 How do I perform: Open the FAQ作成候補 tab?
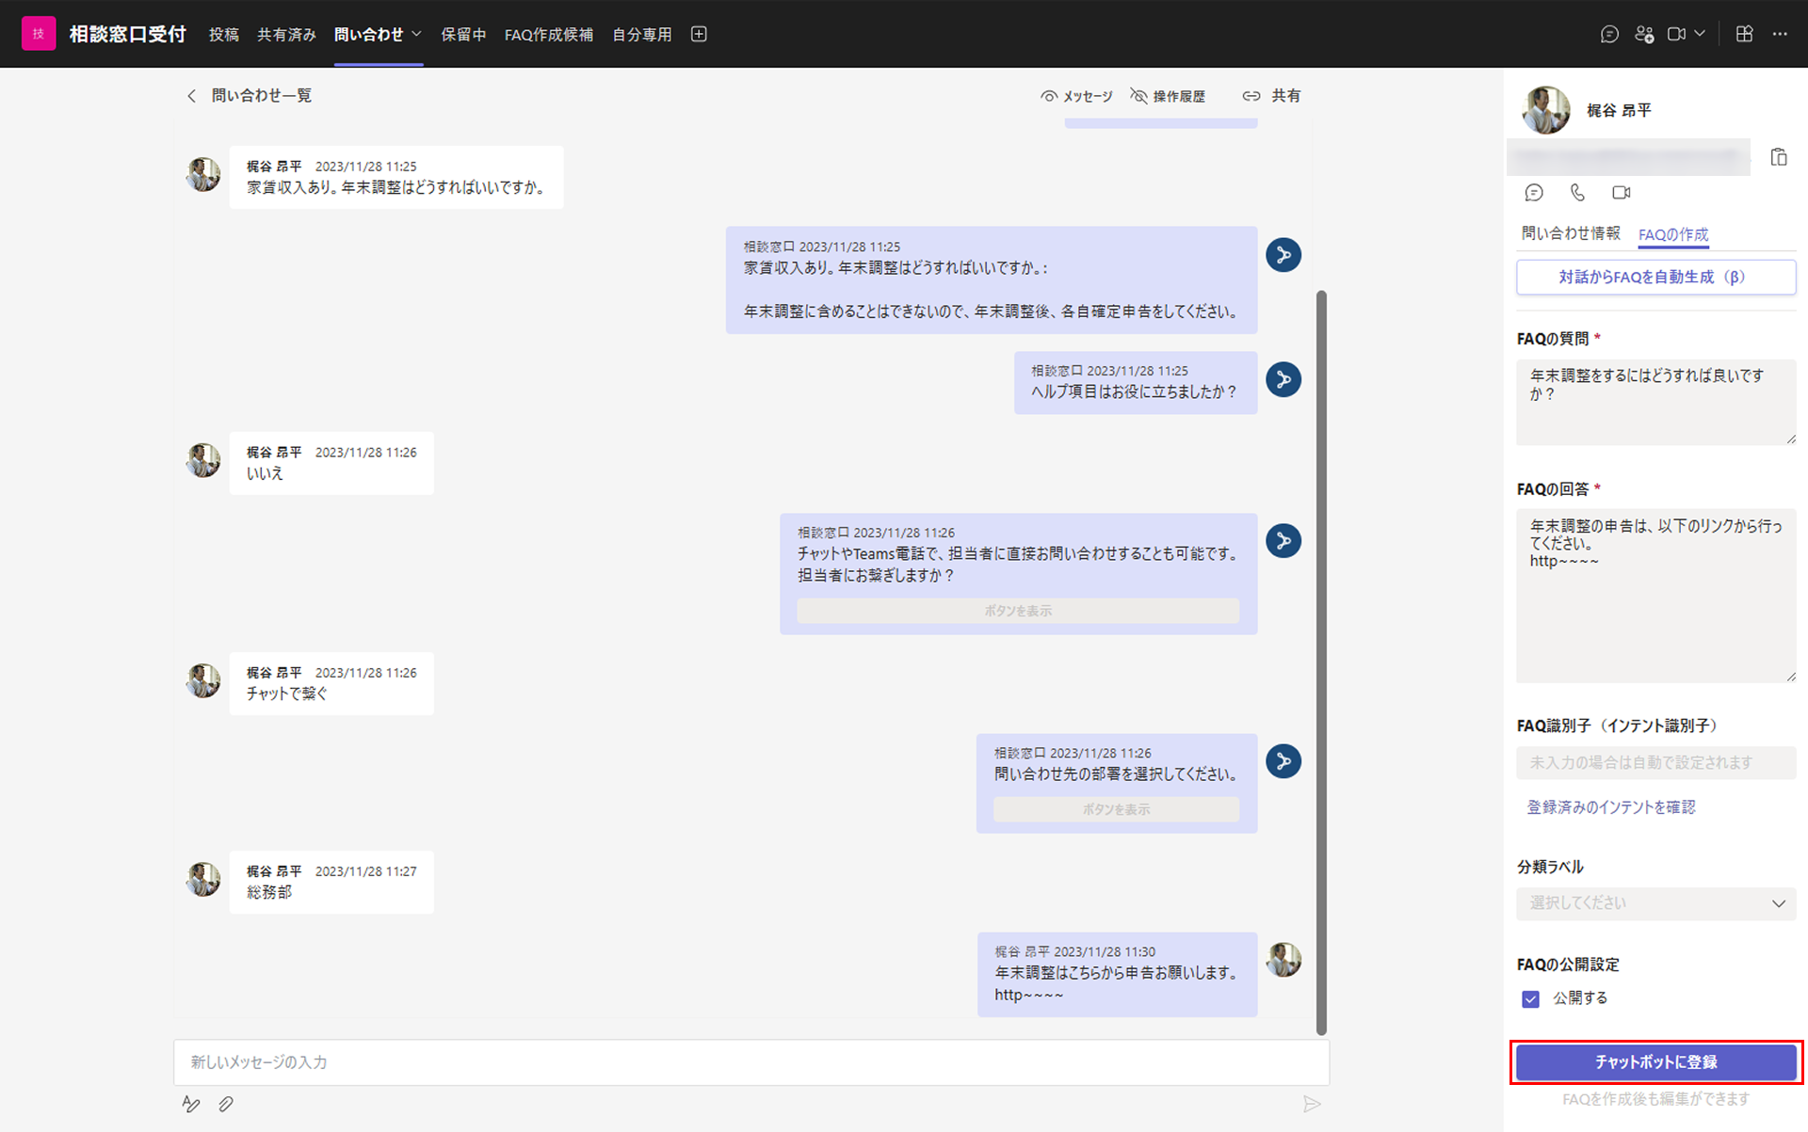[x=549, y=35]
